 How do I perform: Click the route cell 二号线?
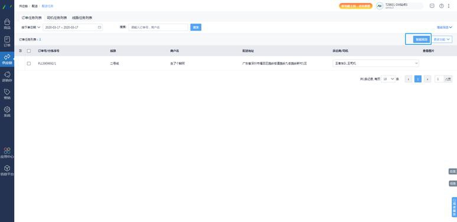click(x=115, y=64)
